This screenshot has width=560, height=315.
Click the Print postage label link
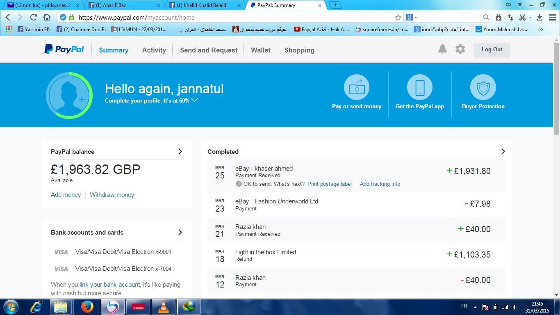(330, 184)
